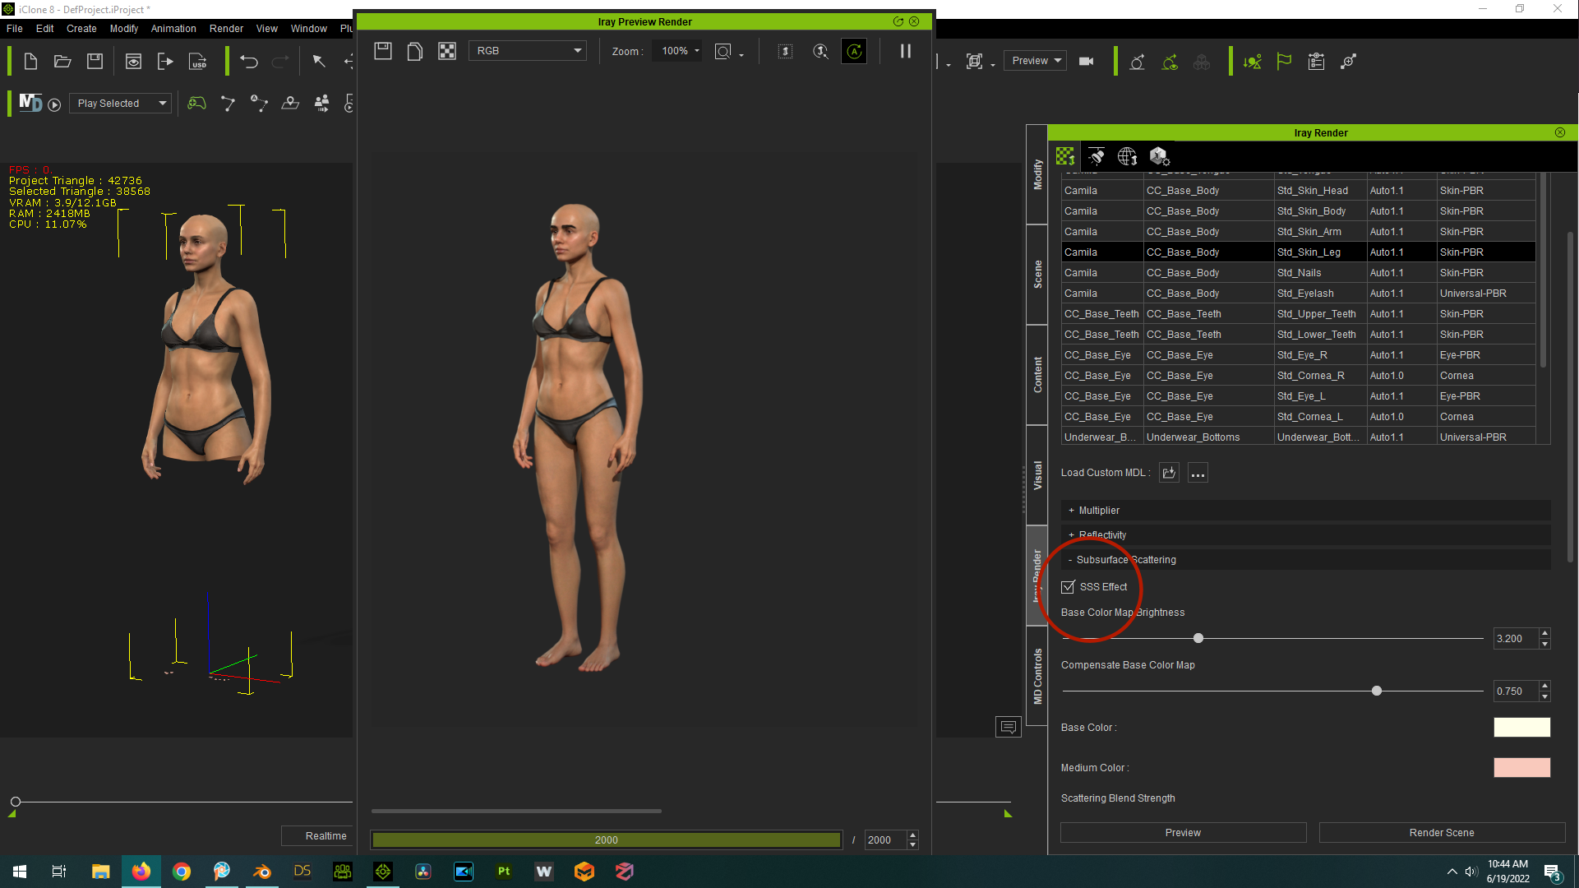Close the Iray Render panel
1579x888 pixels.
click(x=1559, y=132)
